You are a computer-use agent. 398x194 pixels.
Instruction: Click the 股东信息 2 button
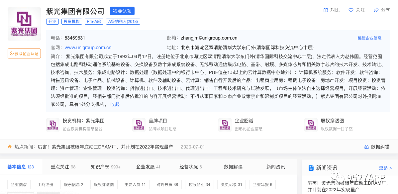tap(74, 185)
